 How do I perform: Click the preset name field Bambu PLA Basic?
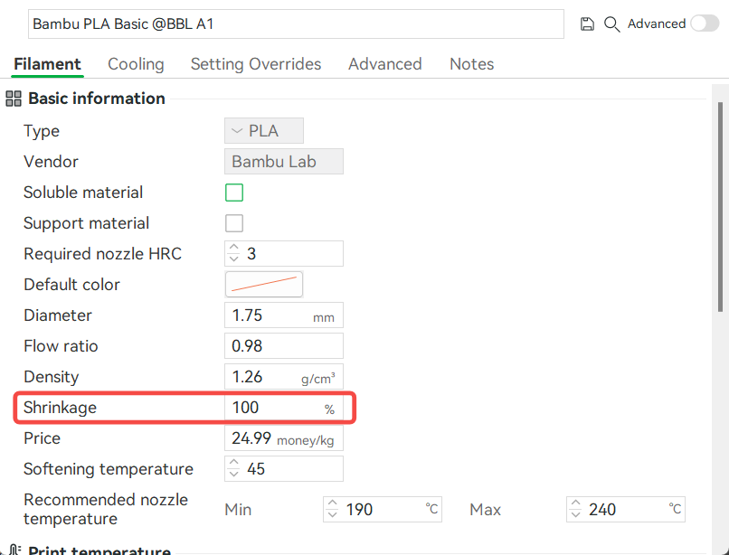[296, 24]
